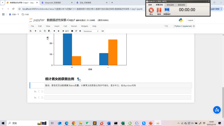Image resolution: width=224 pixels, height=126 pixels.
Task: Pause recording in the oCam window
Action: point(159,11)
